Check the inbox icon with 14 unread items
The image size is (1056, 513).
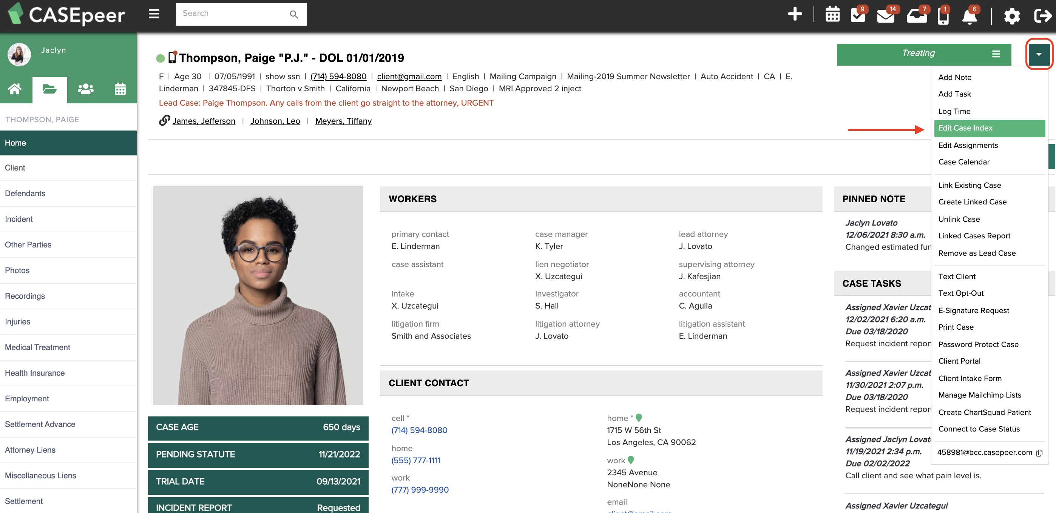coord(885,16)
